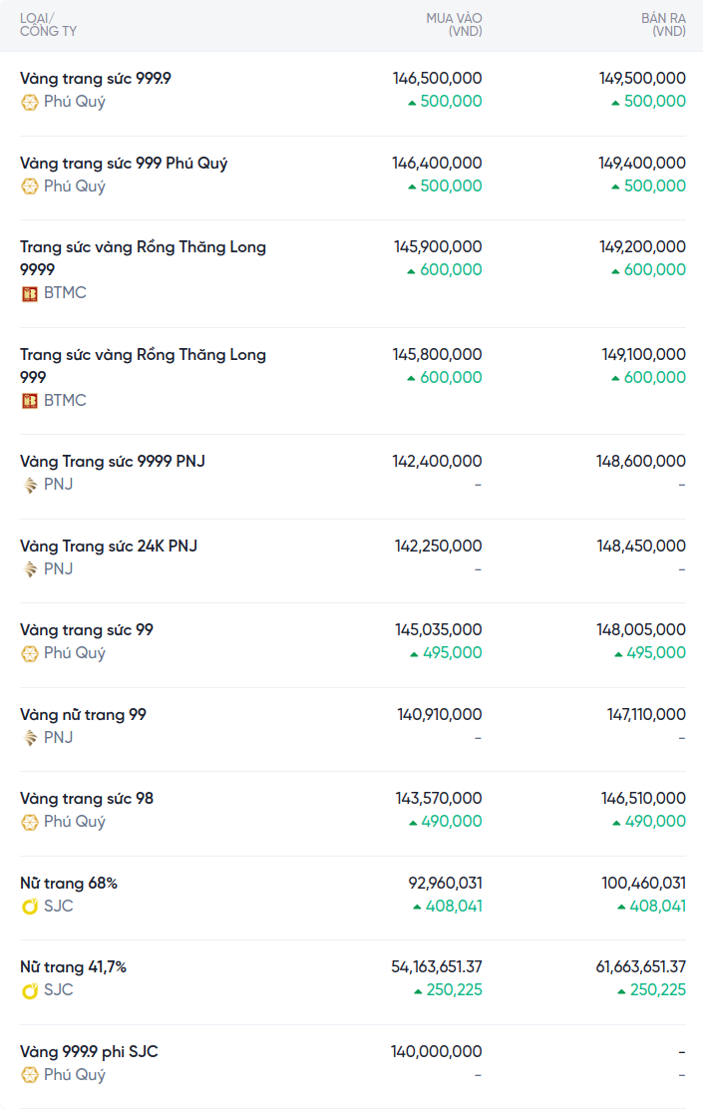Open the Vàng trang sức 999.9 product name
This screenshot has width=703, height=1109.
point(96,78)
